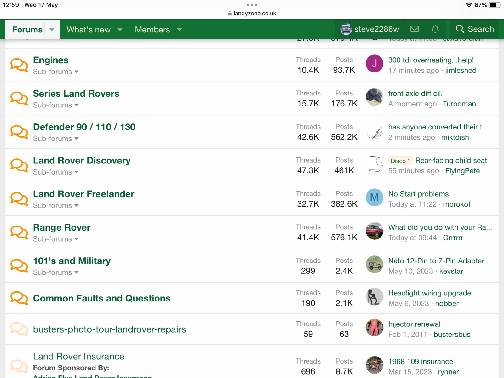Expand Sub-forums under Engines
Screen dimensions: 504x378
click(x=56, y=72)
